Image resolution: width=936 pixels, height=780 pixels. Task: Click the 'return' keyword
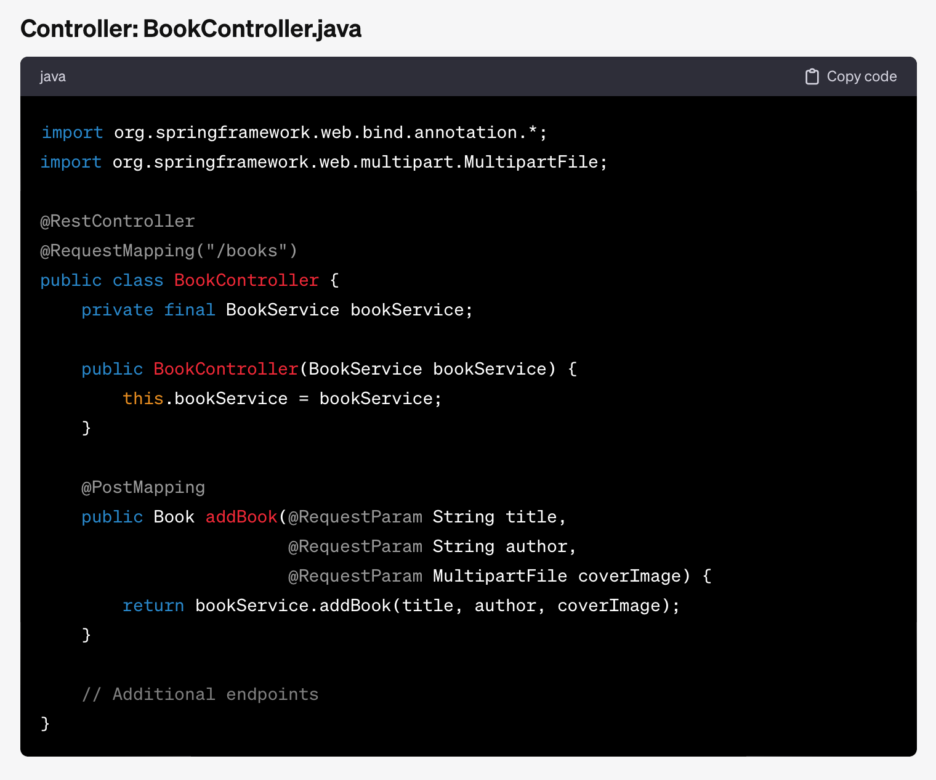pyautogui.click(x=153, y=606)
